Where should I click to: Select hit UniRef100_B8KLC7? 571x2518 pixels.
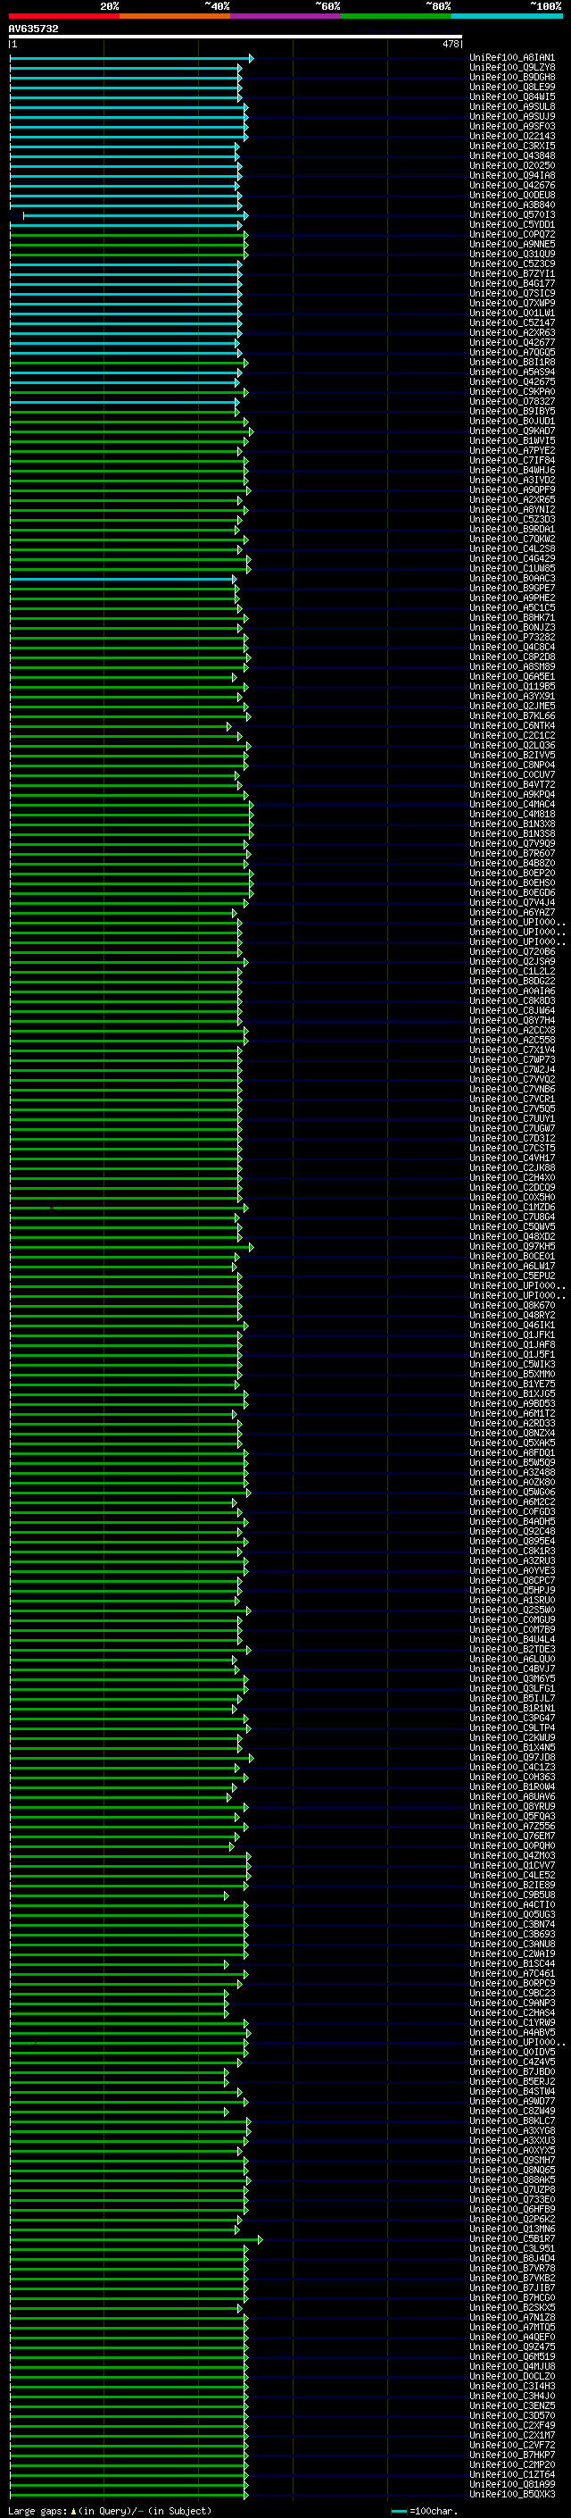(512, 2121)
